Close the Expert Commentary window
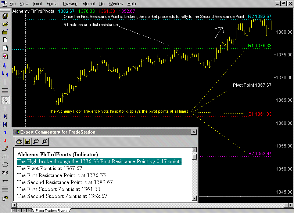 pyautogui.click(x=194, y=132)
